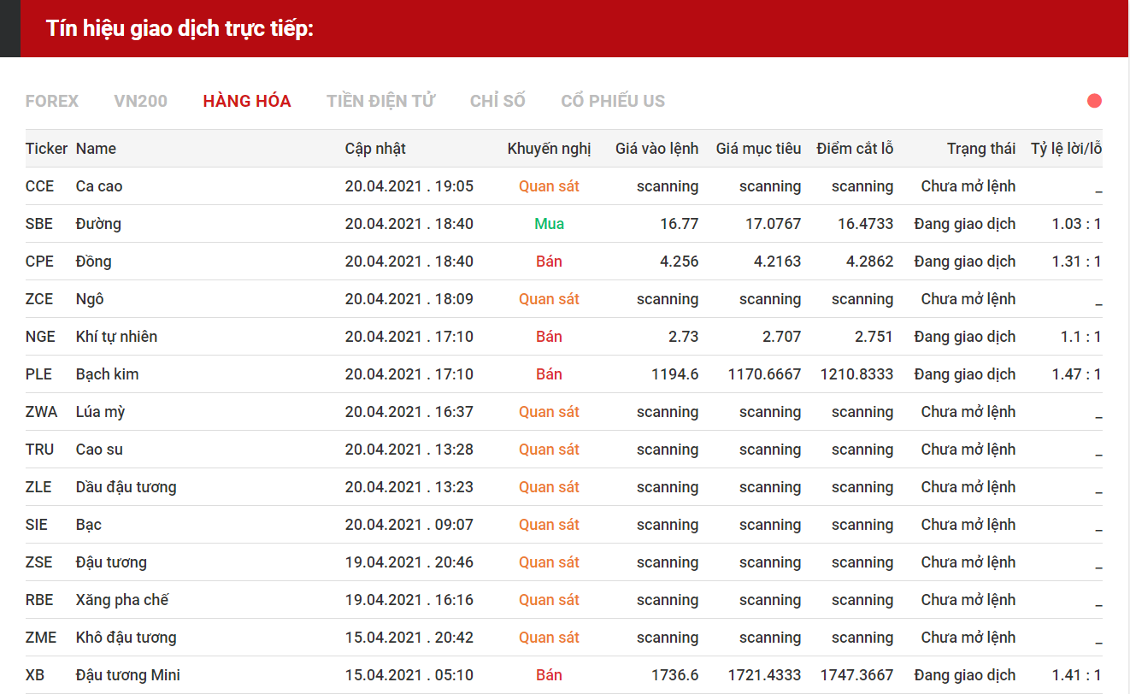Select the Cao su name
1130x694 pixels.
tap(99, 450)
